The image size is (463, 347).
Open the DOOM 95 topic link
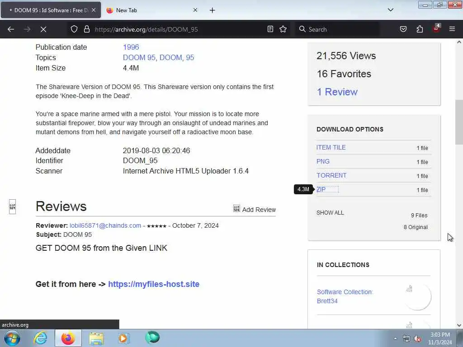(x=139, y=57)
